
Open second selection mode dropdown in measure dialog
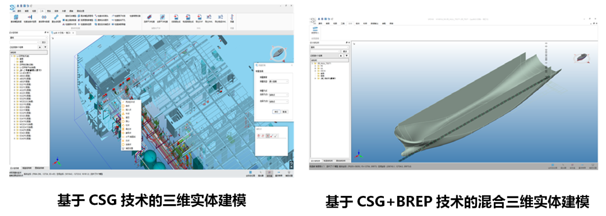[x=279, y=101]
